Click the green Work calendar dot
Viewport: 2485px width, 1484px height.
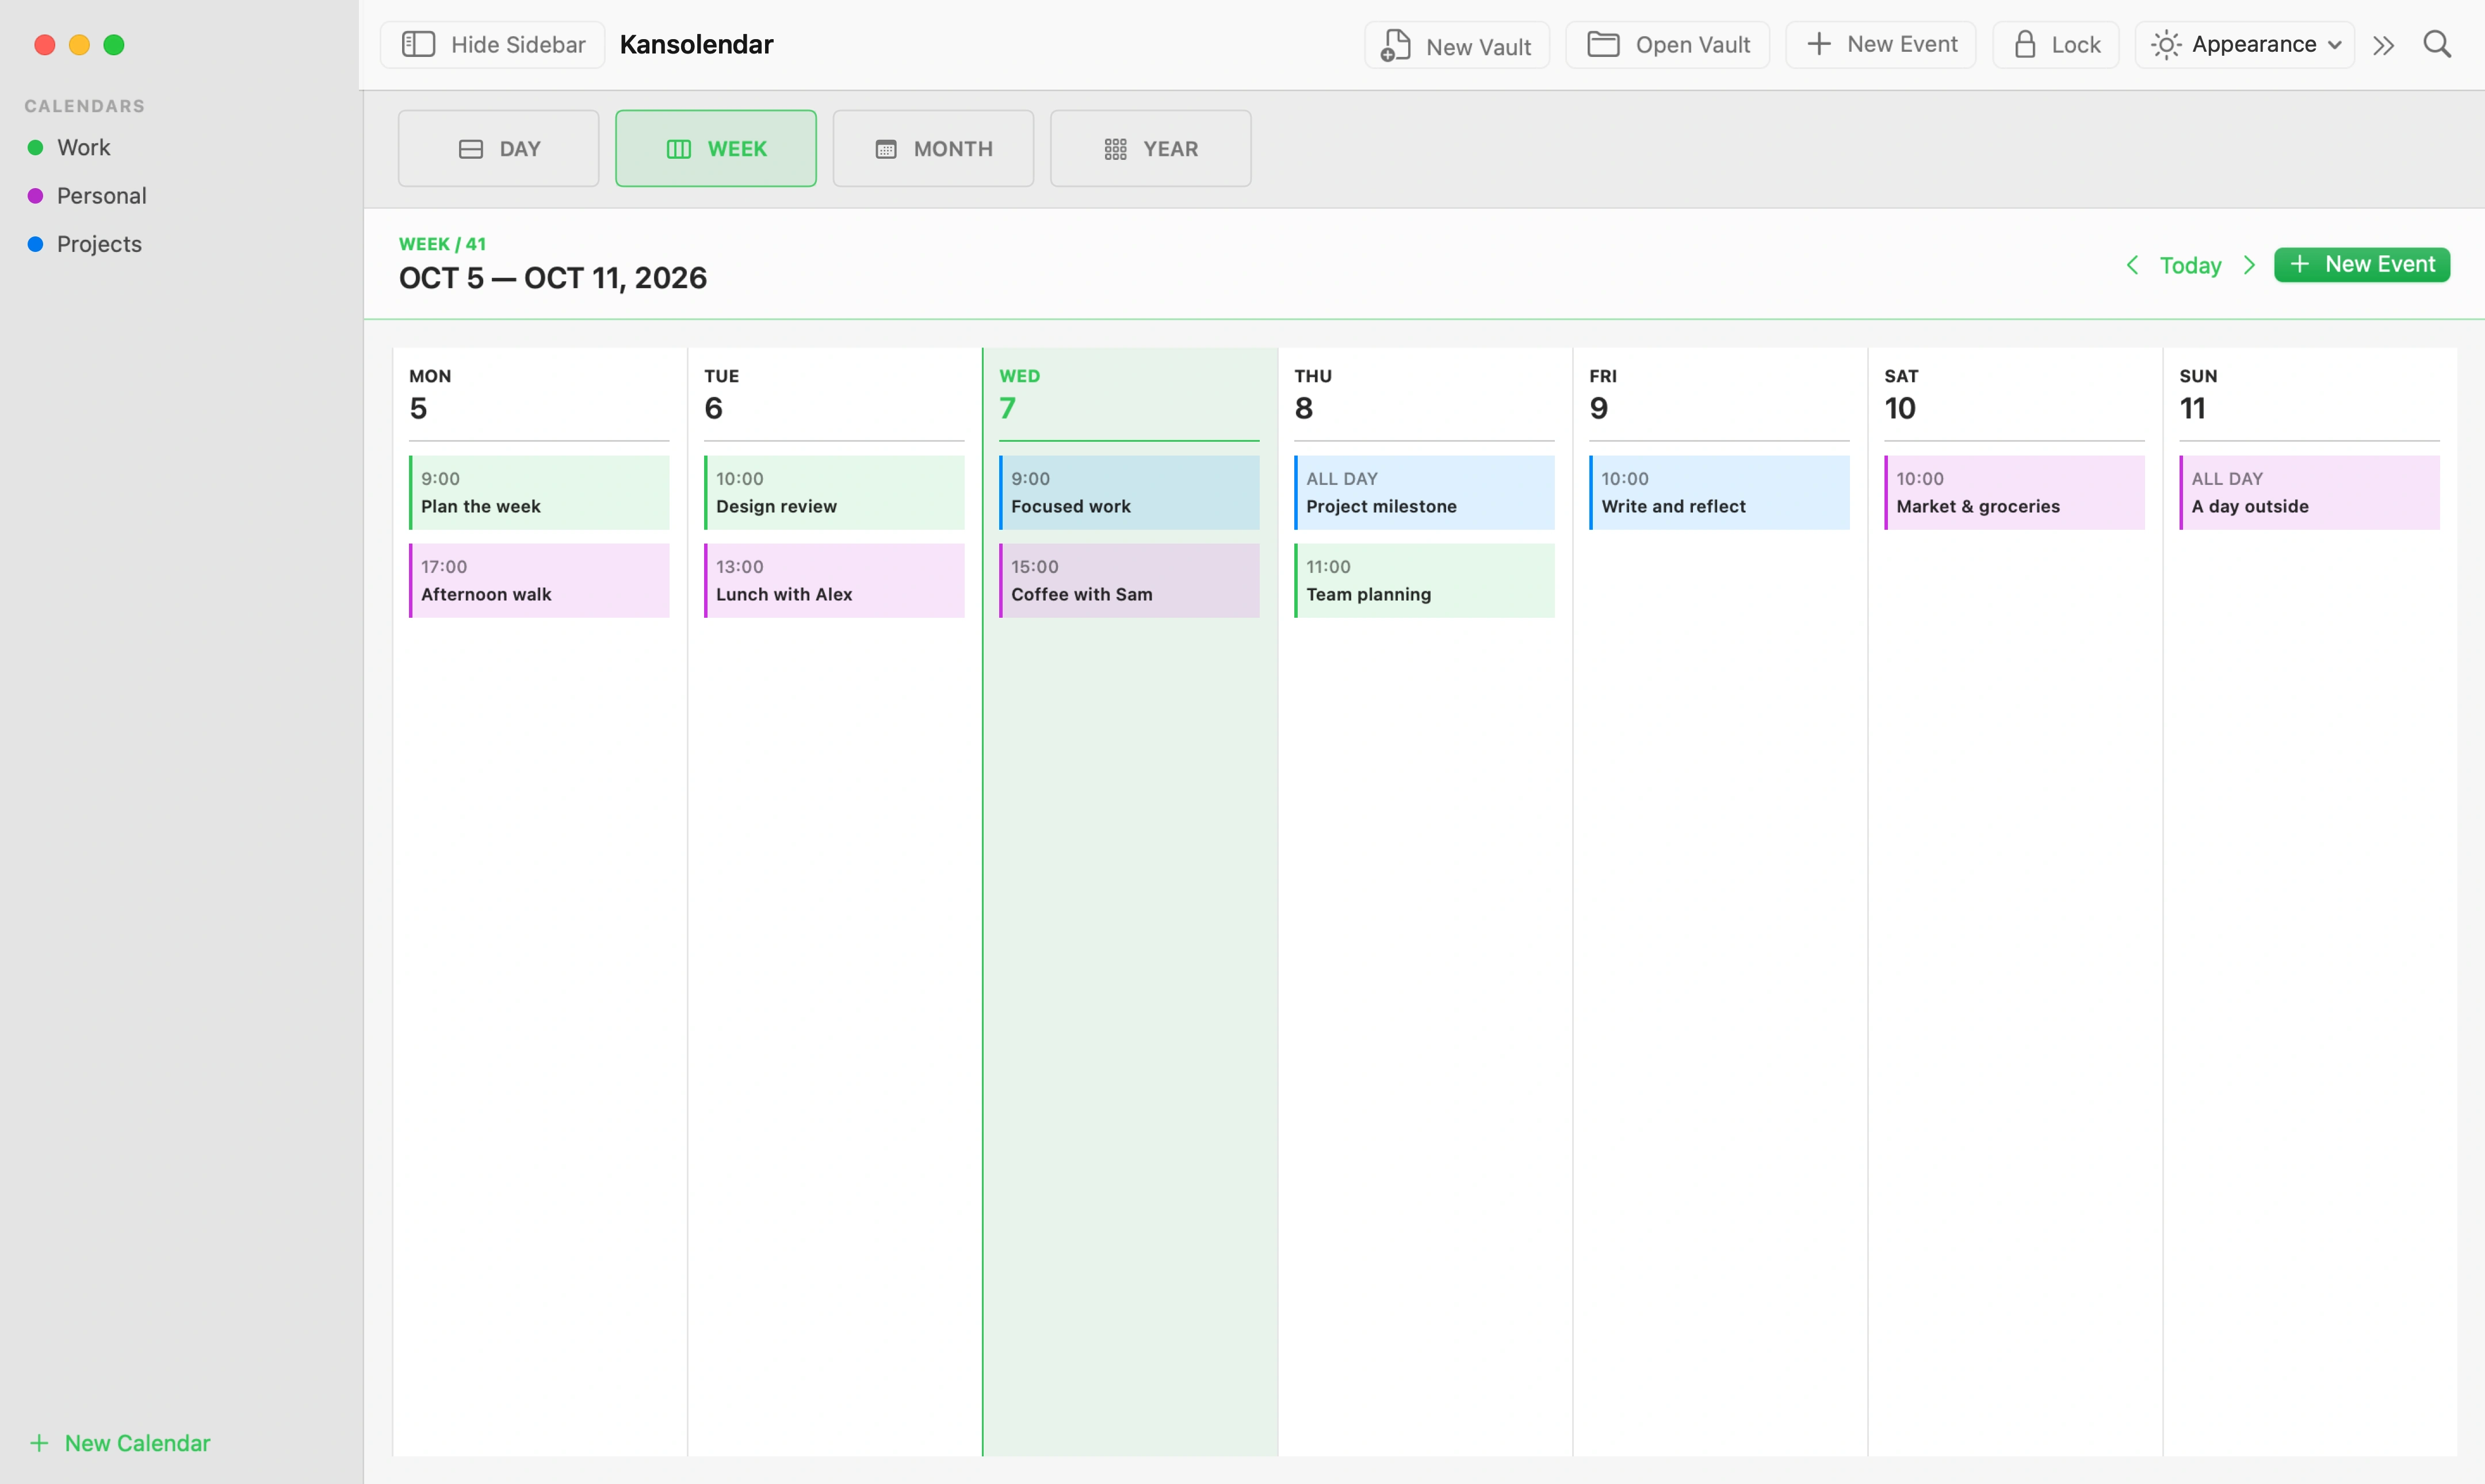click(x=35, y=147)
